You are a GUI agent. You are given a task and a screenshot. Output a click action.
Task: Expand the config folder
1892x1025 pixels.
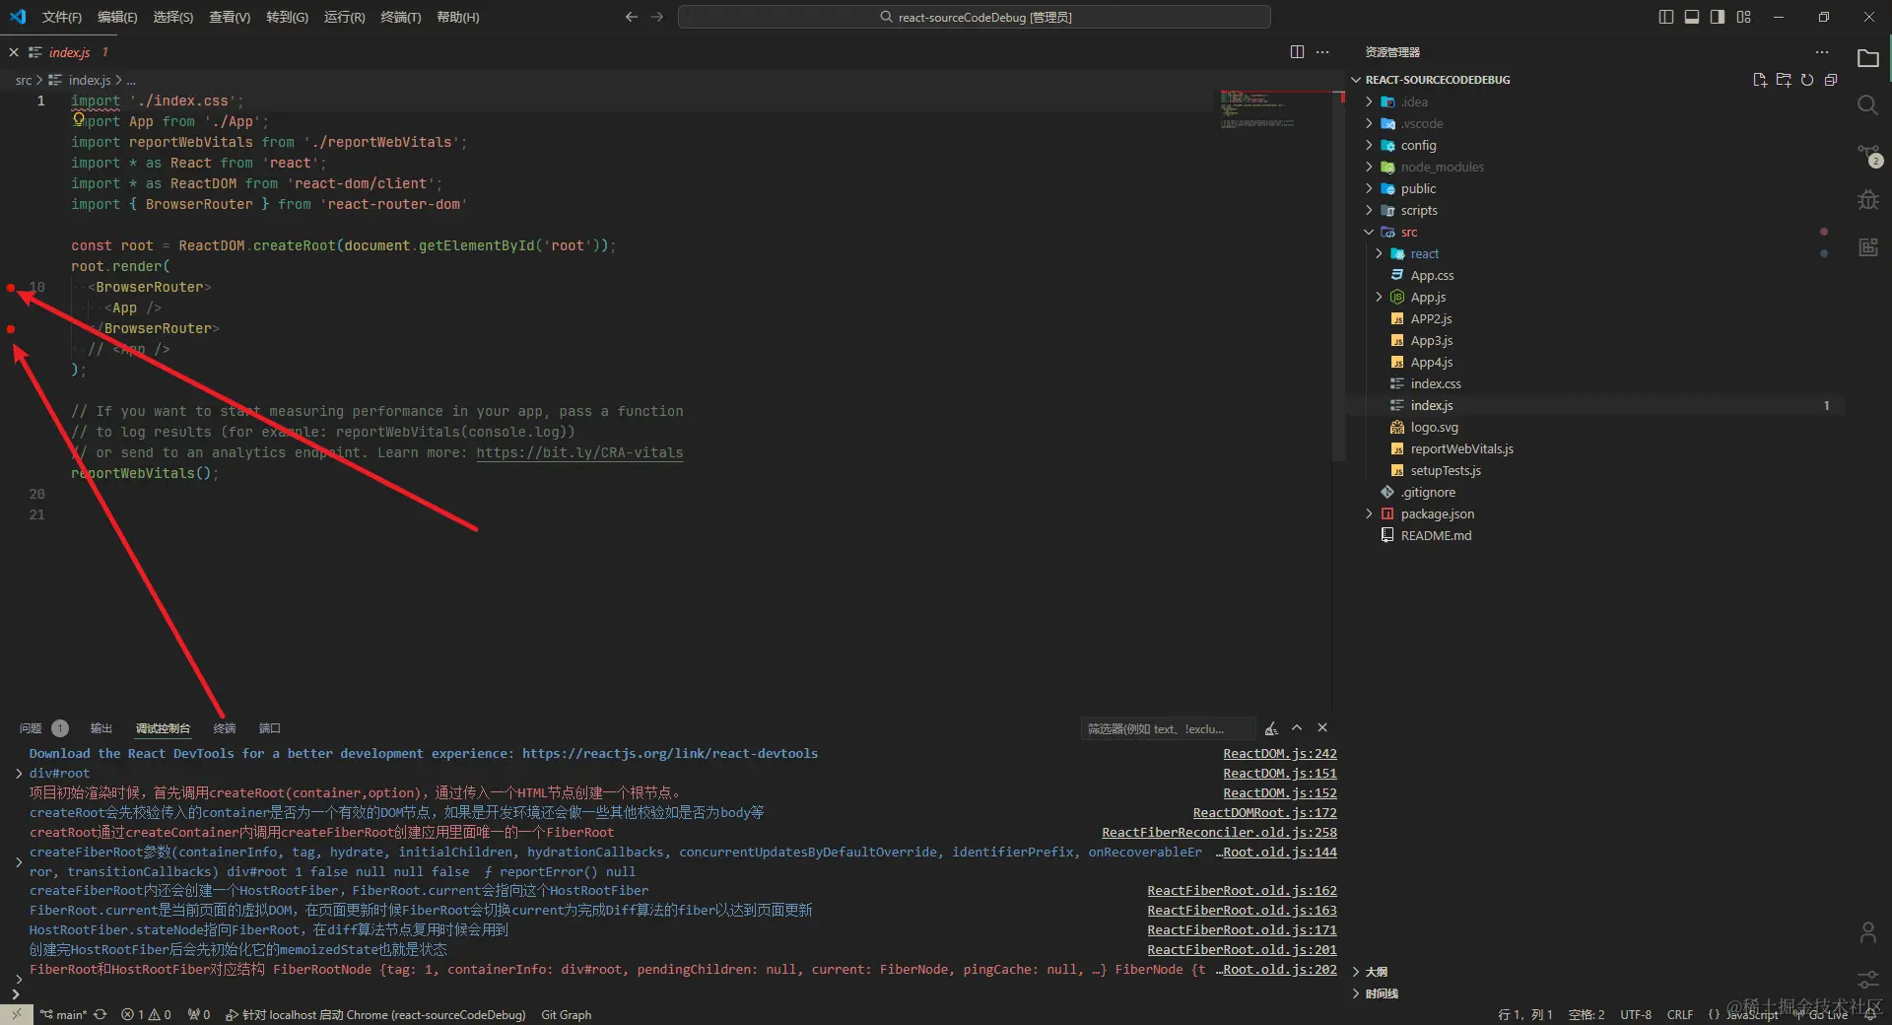[x=1369, y=145]
